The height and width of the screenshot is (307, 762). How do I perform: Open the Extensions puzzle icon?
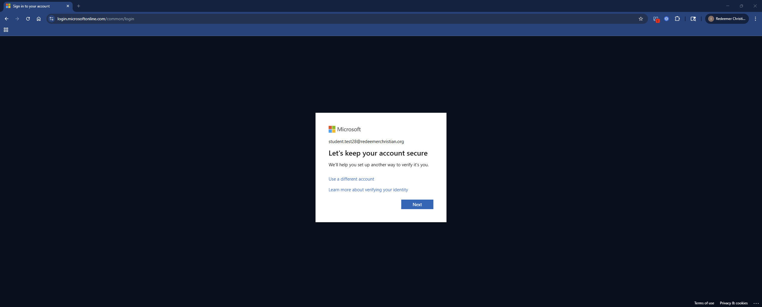677,19
